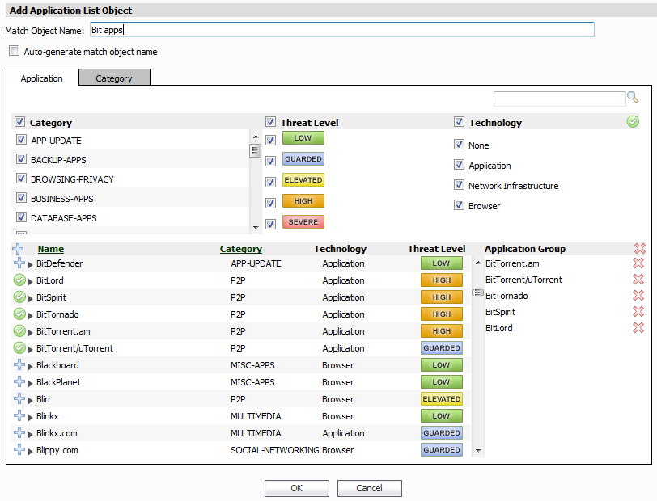Click the ELEVATED threat level badge filter
Screen dimensions: 657x501
click(x=303, y=180)
